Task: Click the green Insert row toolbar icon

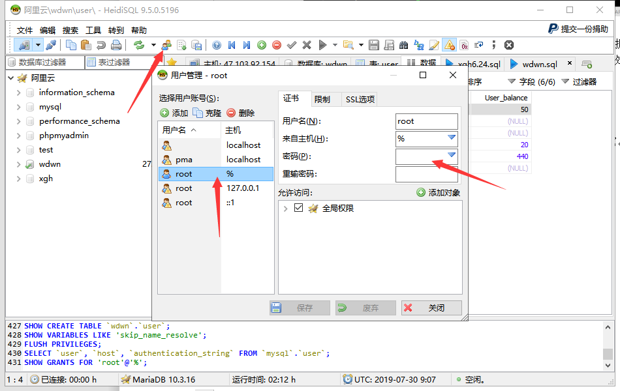Action: pyautogui.click(x=262, y=45)
